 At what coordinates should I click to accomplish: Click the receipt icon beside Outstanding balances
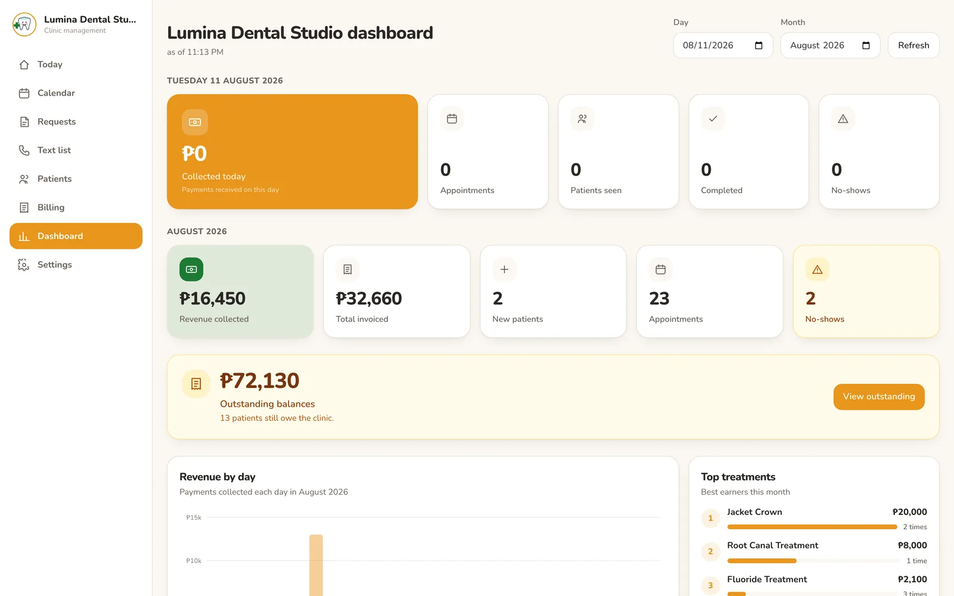(196, 384)
